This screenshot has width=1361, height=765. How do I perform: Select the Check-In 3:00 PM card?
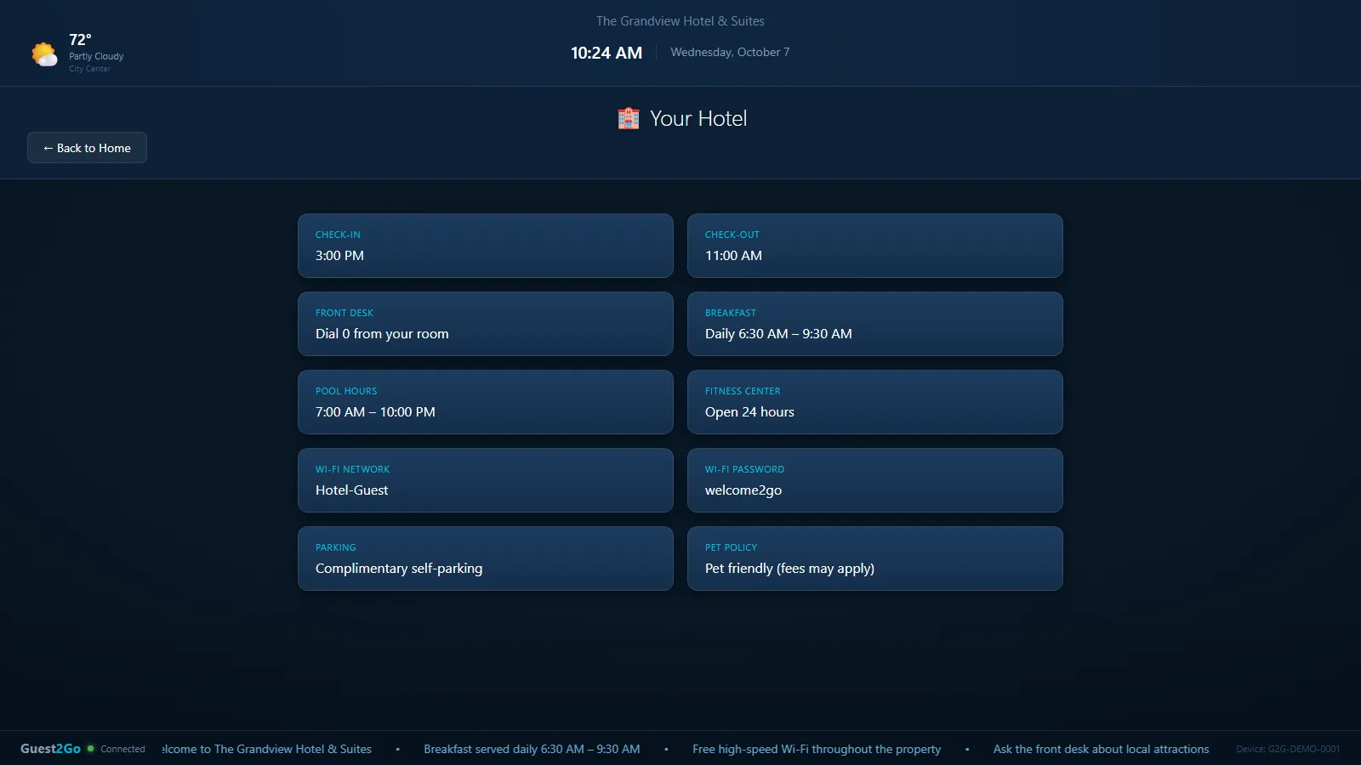point(486,246)
